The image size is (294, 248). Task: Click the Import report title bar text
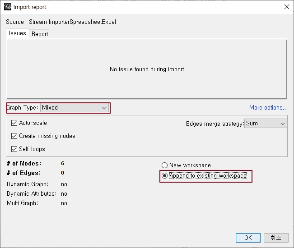point(30,7)
